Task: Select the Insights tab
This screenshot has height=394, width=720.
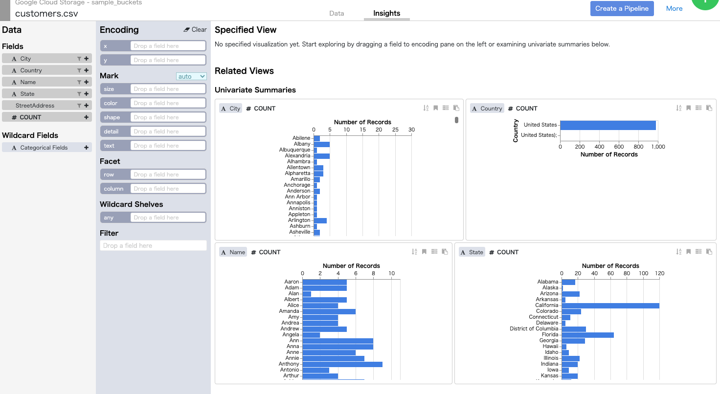Action: 386,13
